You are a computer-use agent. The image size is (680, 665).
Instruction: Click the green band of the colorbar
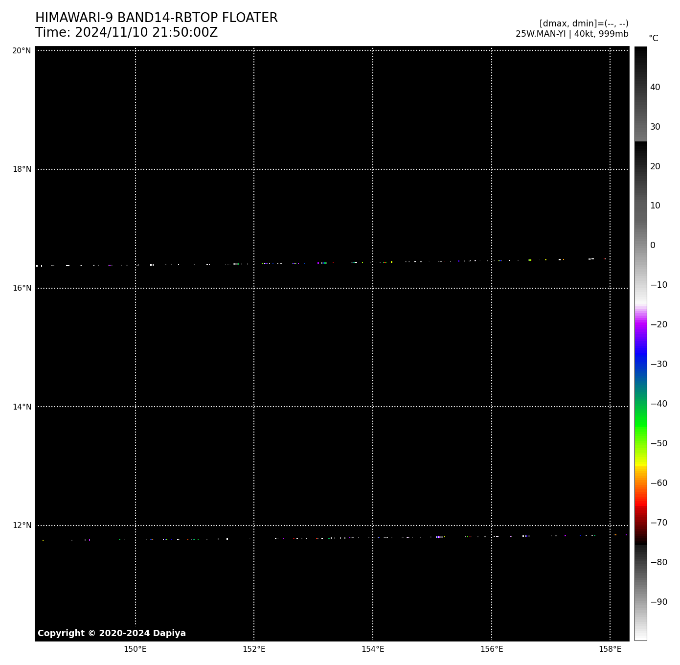click(640, 416)
